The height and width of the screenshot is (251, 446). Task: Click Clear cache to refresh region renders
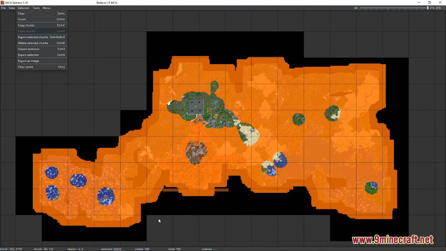pos(25,66)
